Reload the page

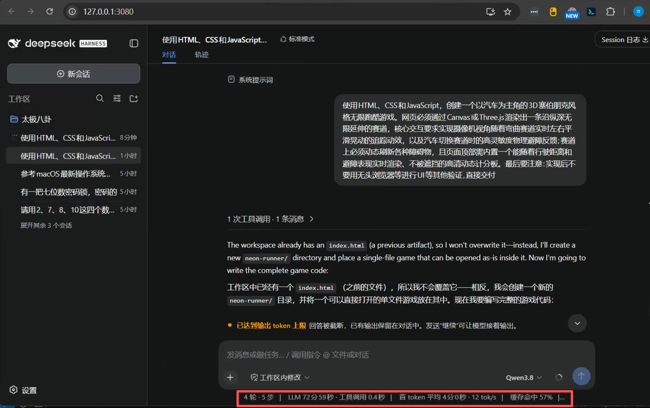click(x=50, y=11)
